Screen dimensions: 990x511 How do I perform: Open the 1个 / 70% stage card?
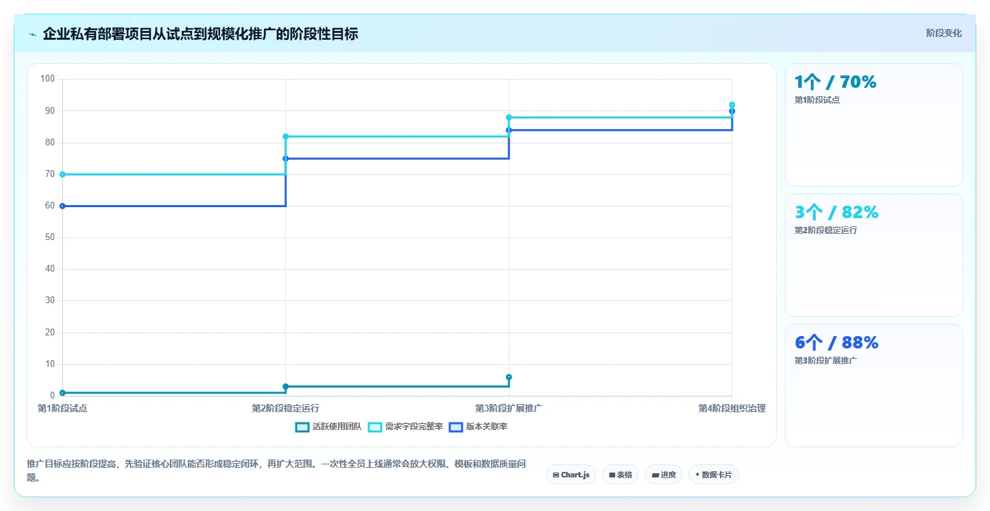tap(874, 125)
